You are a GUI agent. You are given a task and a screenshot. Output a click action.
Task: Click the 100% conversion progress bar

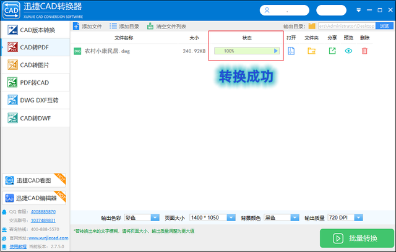tap(247, 51)
